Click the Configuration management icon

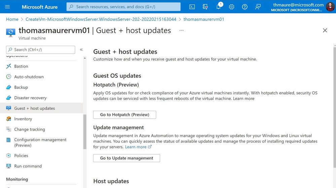click(8, 140)
